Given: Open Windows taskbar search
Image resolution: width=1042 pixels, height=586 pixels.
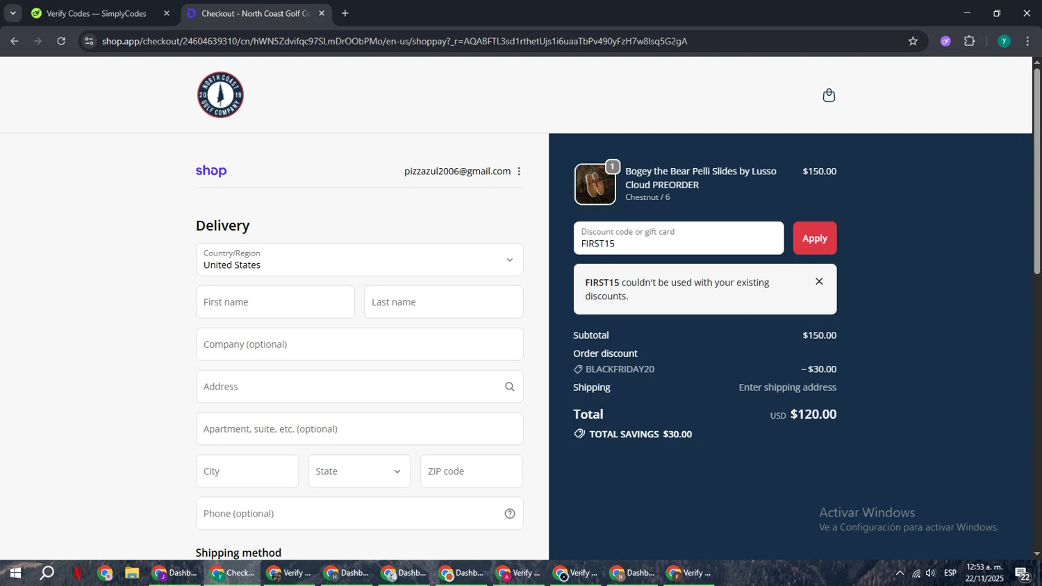Looking at the screenshot, I should [x=47, y=573].
